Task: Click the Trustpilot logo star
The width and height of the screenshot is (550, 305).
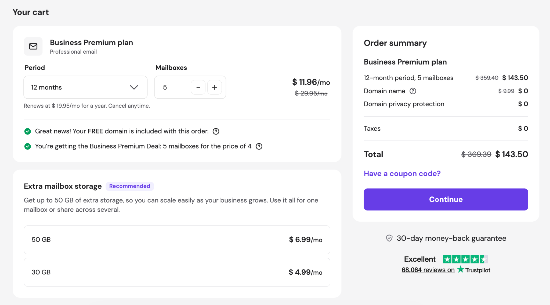Action: click(461, 269)
